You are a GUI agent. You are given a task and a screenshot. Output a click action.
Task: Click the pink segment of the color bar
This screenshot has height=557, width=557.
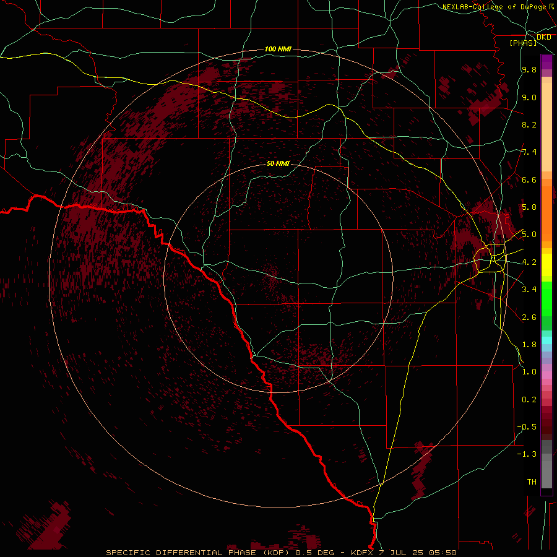[546, 375]
